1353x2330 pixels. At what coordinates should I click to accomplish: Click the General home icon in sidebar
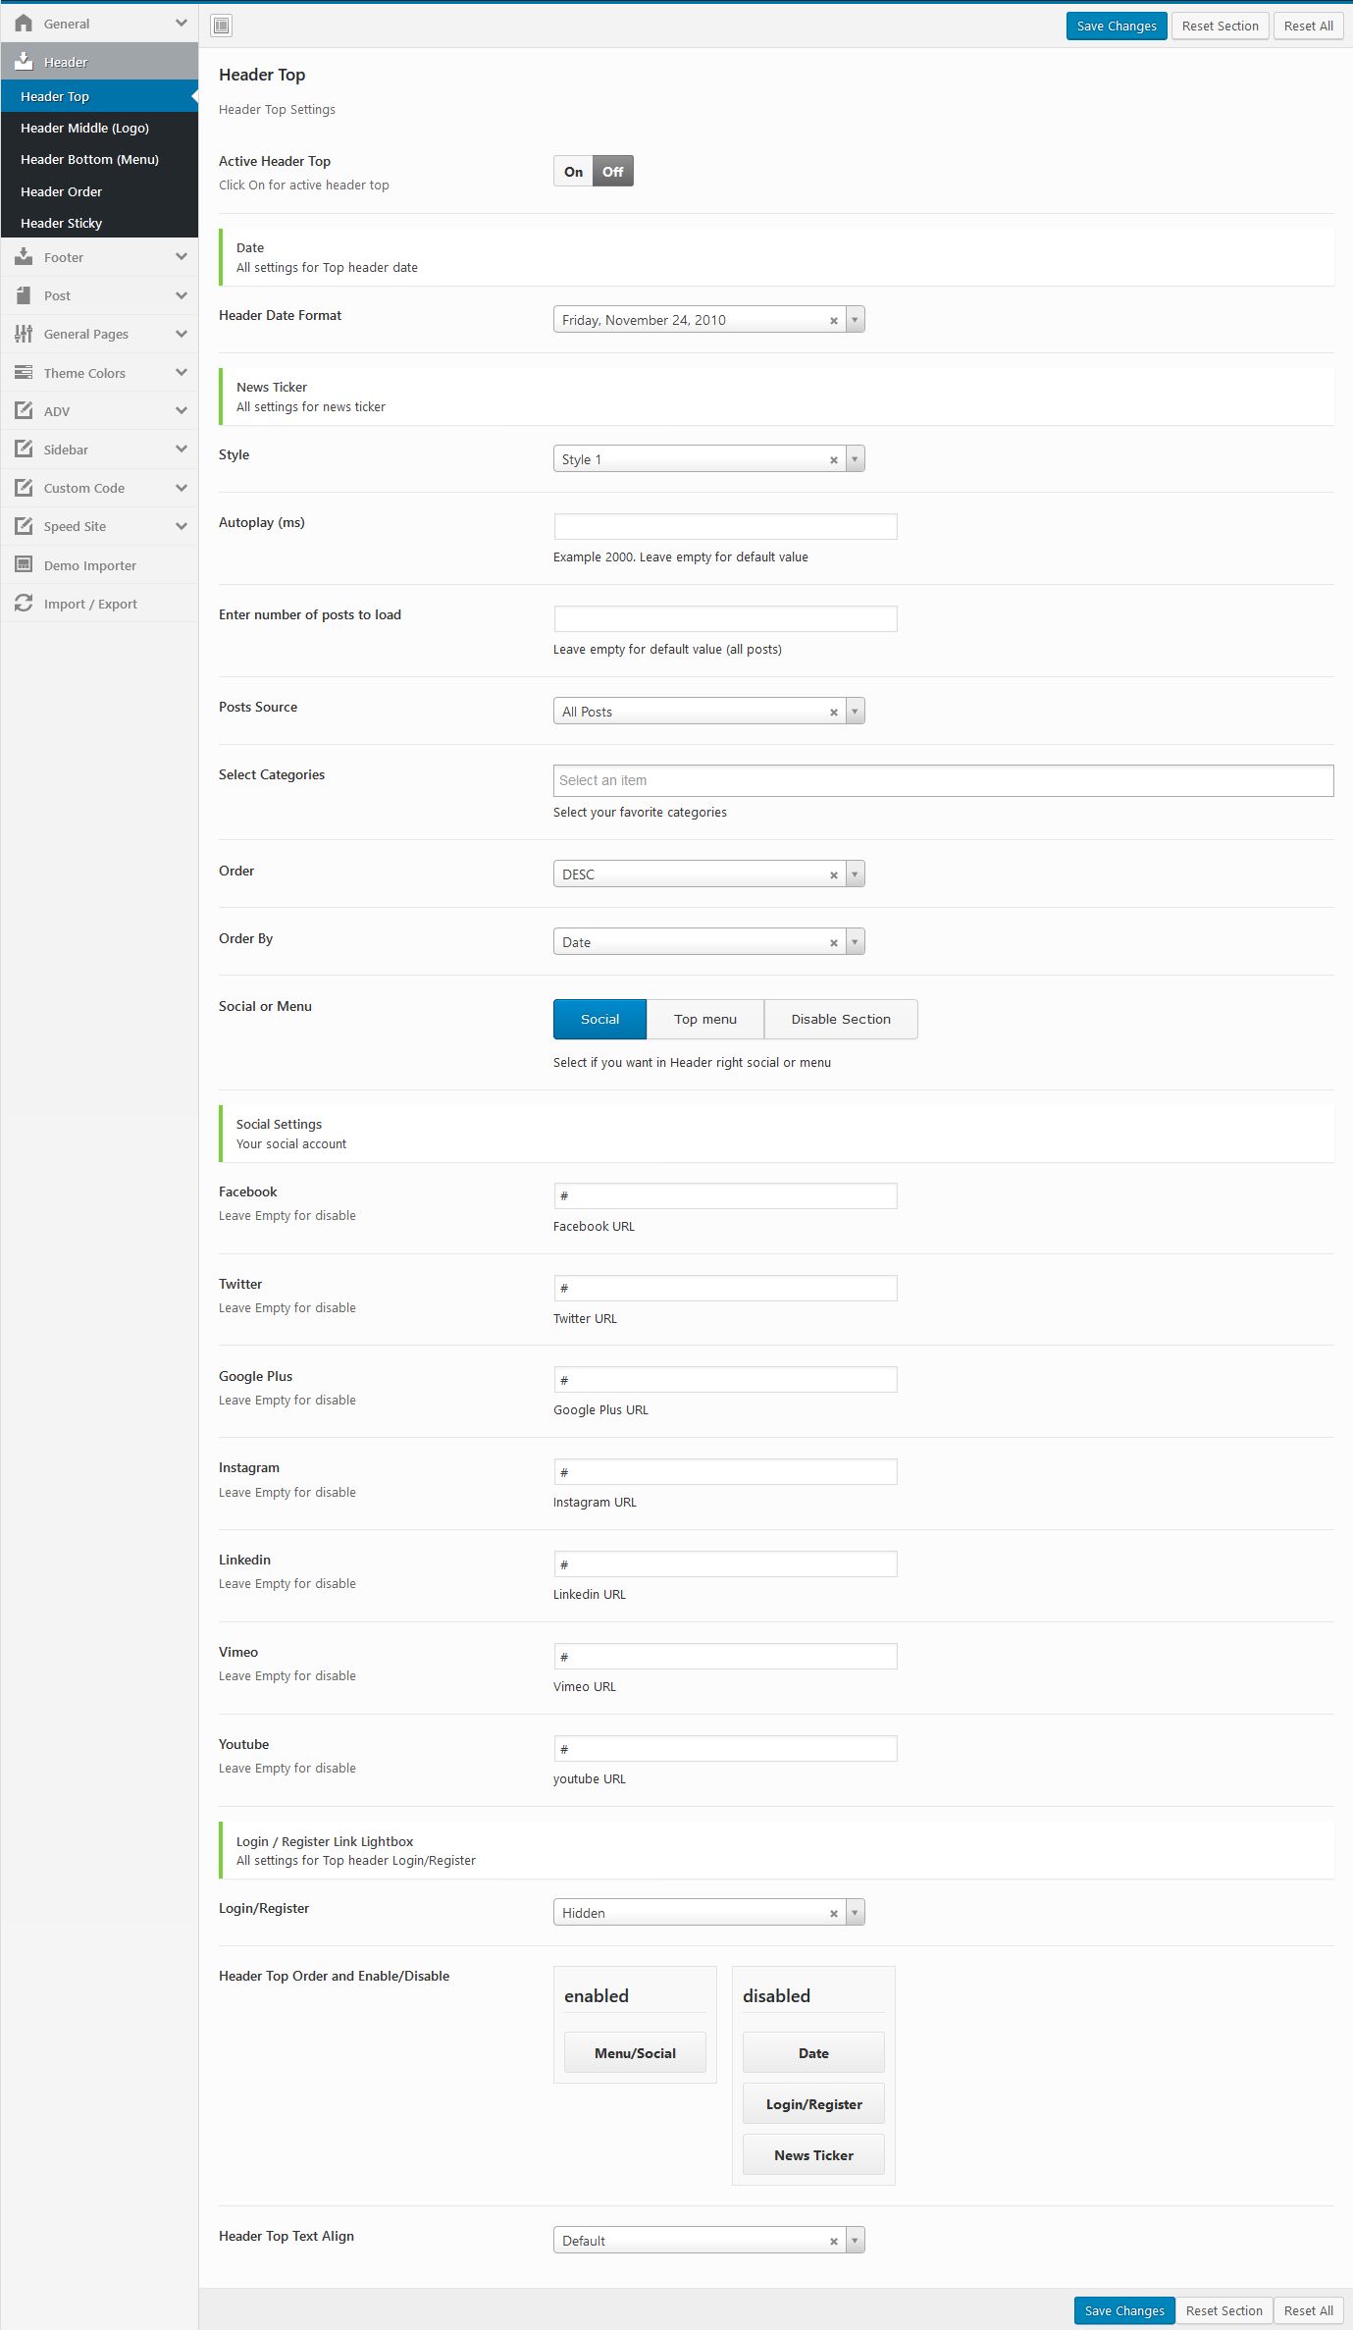(24, 24)
